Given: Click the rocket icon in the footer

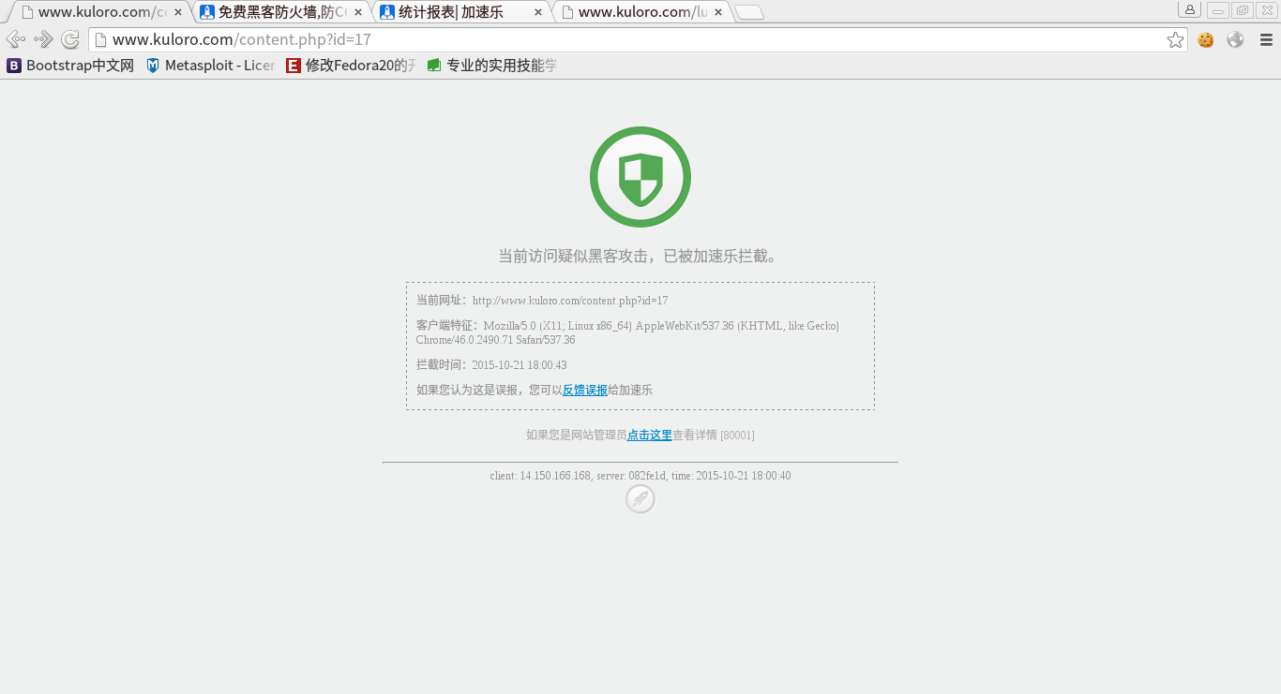Looking at the screenshot, I should (x=640, y=499).
